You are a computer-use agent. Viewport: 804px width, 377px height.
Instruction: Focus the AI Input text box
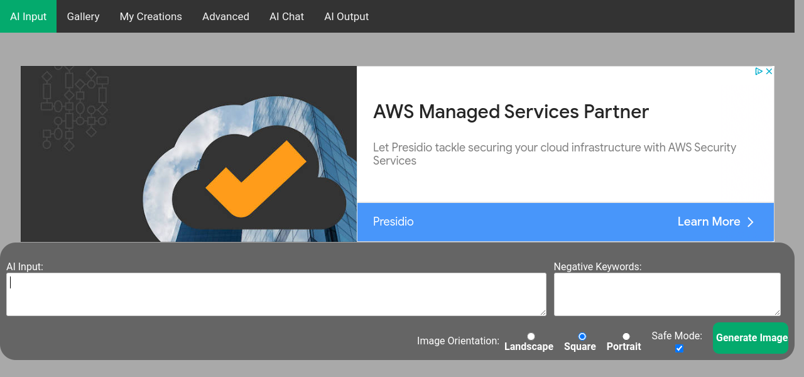click(x=276, y=294)
